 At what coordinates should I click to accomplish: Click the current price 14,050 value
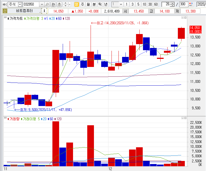(58, 11)
